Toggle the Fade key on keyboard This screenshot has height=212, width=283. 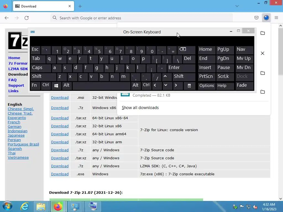coord(244,85)
